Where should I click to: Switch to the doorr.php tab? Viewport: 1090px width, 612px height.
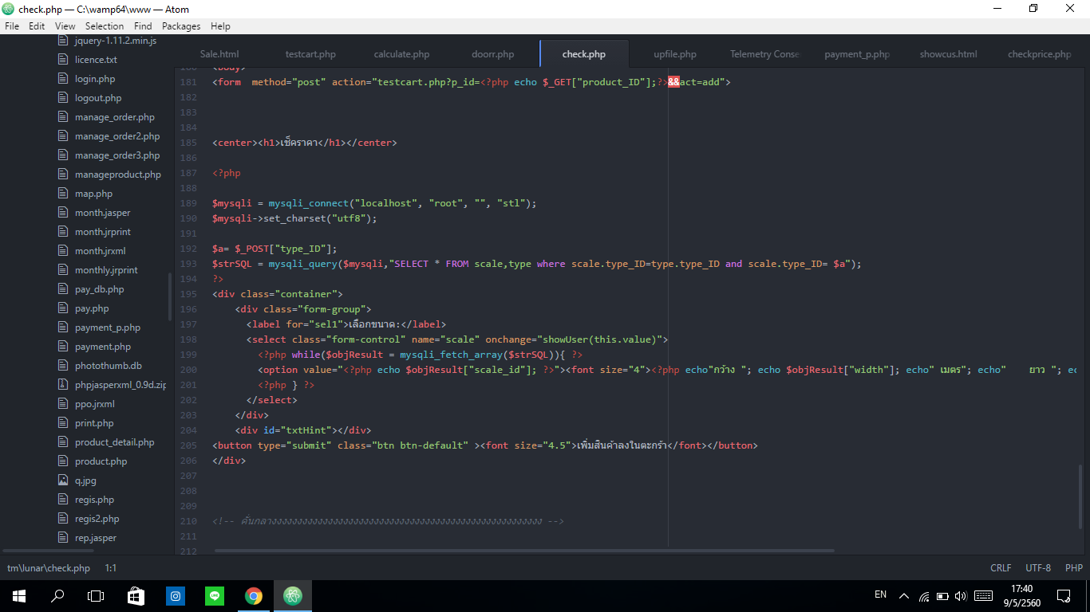pyautogui.click(x=492, y=54)
